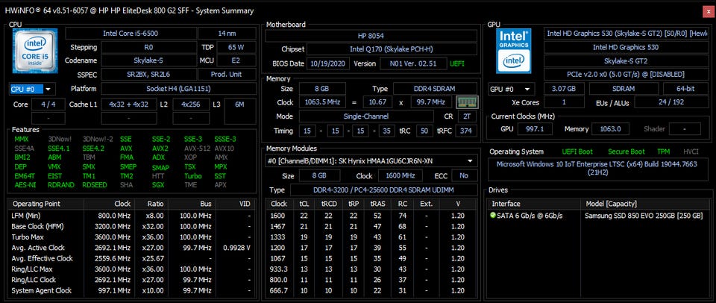716x303 pixels.
Task: Click the green SATA drive status icon
Action: (493, 215)
